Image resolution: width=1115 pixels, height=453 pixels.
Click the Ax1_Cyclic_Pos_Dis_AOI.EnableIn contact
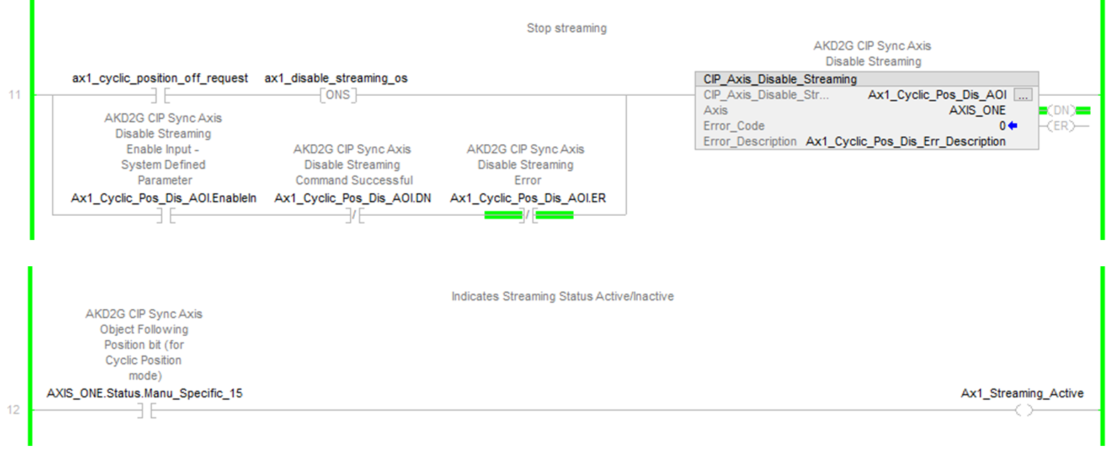pos(164,215)
